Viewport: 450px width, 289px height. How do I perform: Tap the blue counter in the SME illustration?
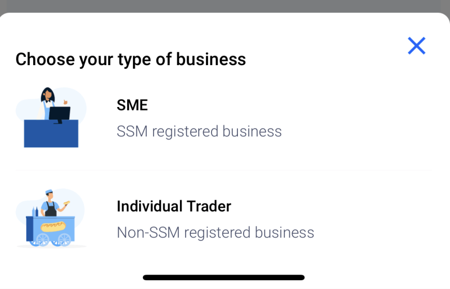[x=51, y=134]
